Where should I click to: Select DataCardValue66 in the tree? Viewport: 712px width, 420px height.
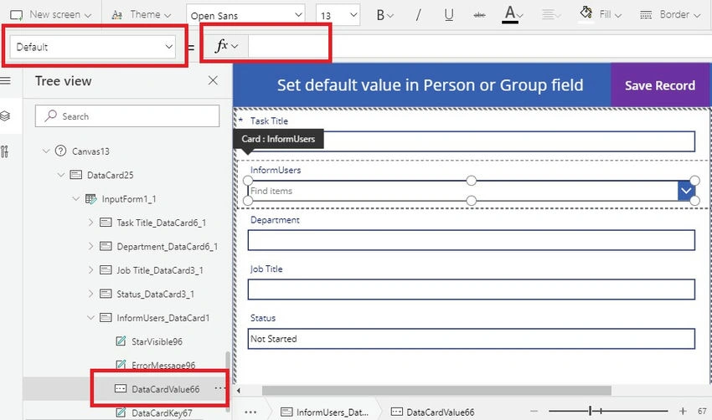165,389
